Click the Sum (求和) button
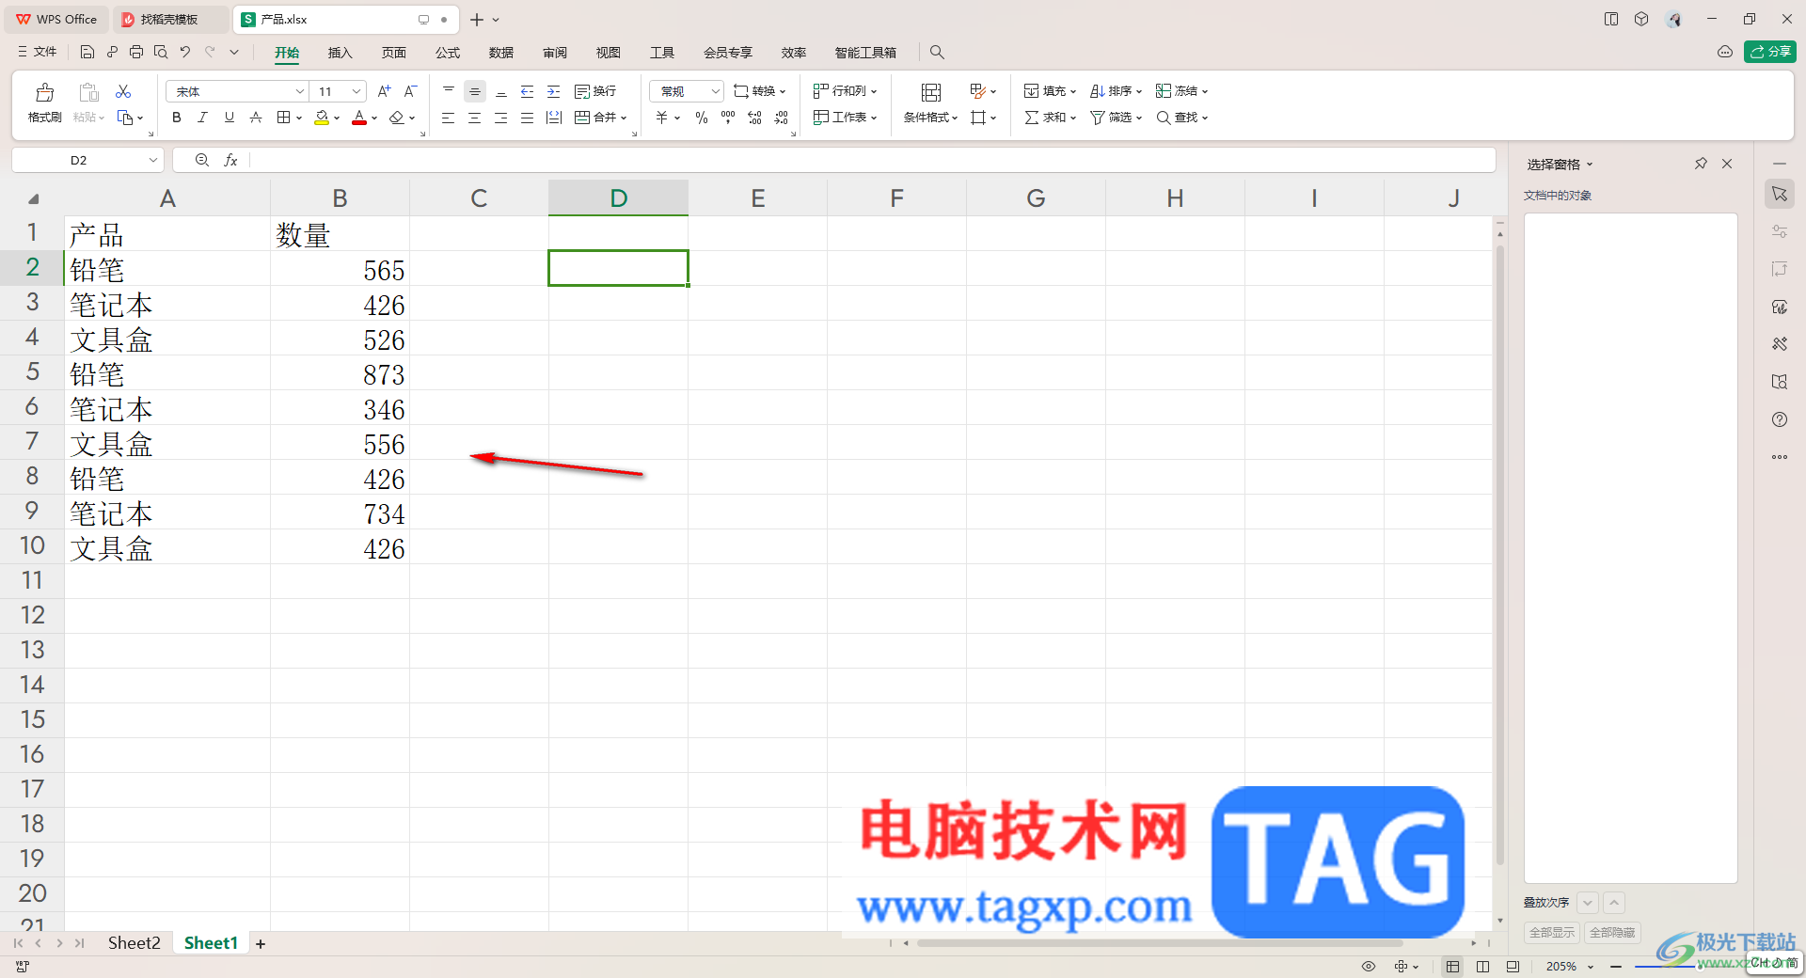 point(1050,118)
